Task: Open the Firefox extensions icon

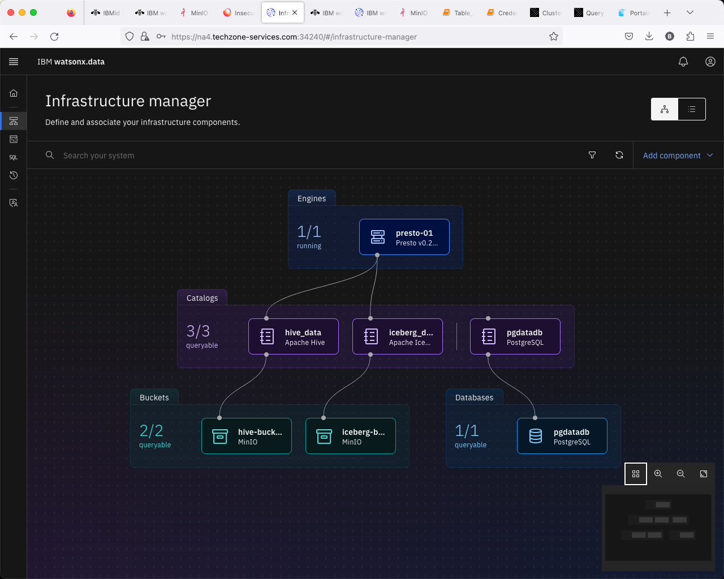Action: tap(690, 36)
